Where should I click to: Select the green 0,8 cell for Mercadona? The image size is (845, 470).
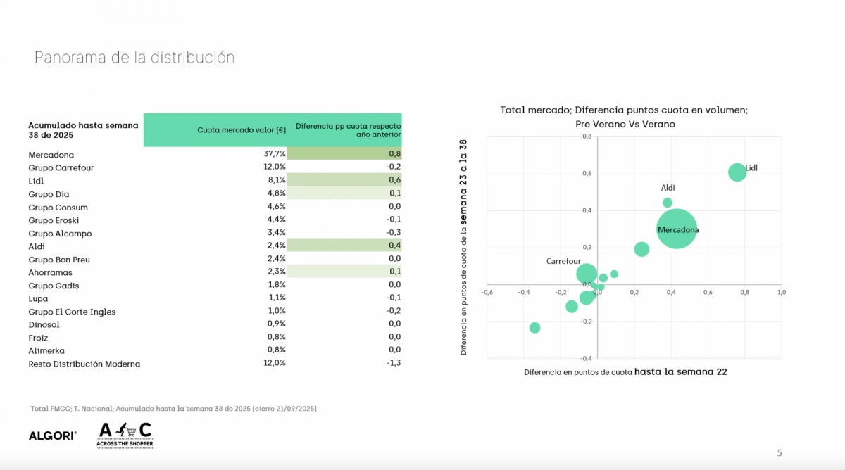pos(344,154)
